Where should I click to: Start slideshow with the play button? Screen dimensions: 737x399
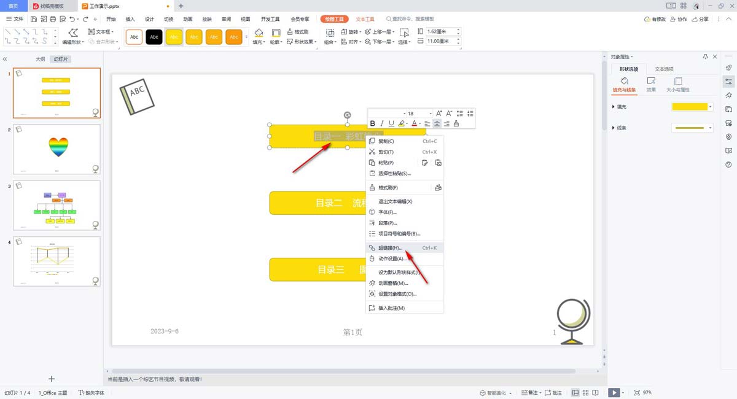[613, 392]
